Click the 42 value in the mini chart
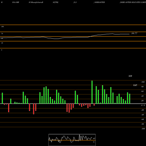The height and width of the screenshot is (146, 146). 94,138
